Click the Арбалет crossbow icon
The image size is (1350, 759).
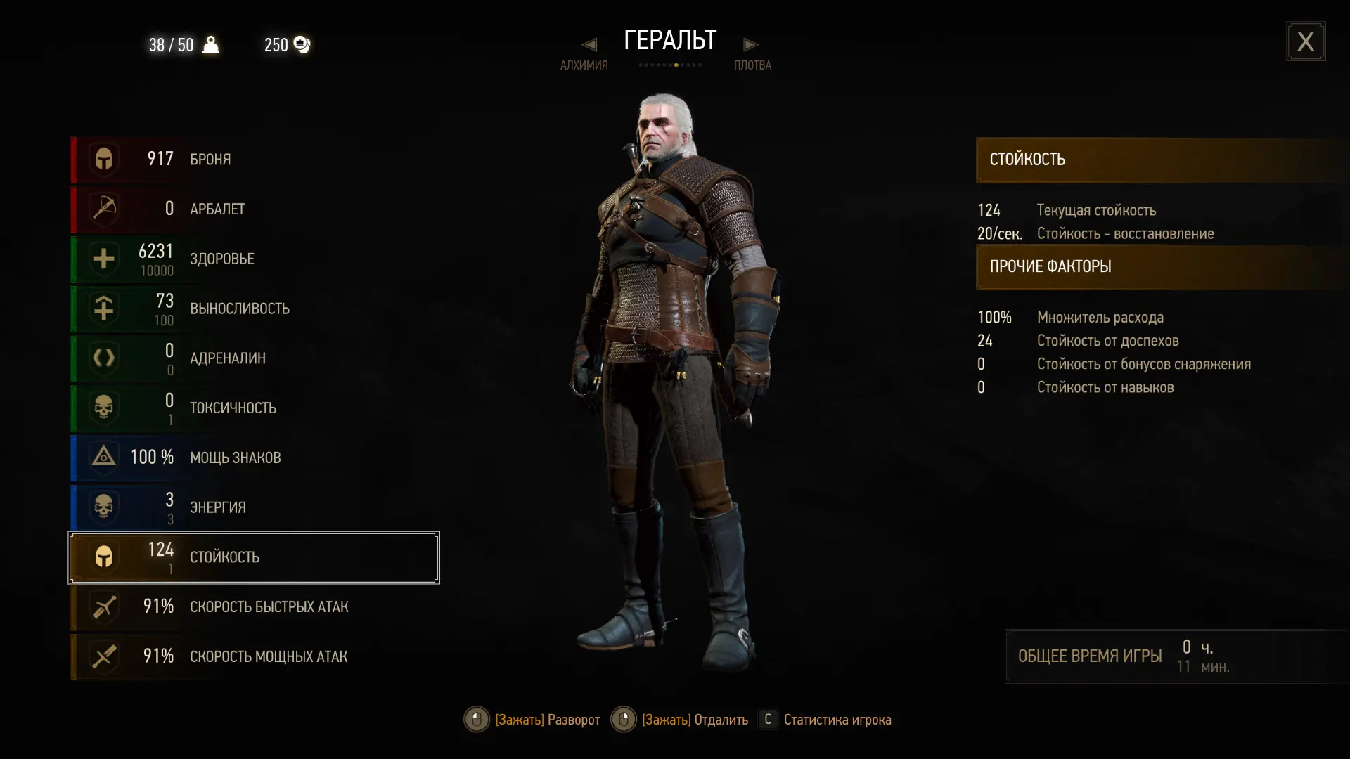[x=104, y=209]
